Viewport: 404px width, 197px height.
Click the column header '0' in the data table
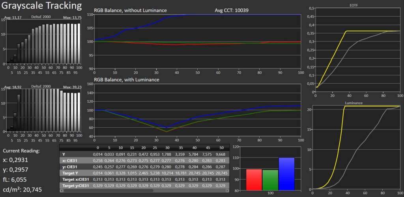tap(97, 148)
